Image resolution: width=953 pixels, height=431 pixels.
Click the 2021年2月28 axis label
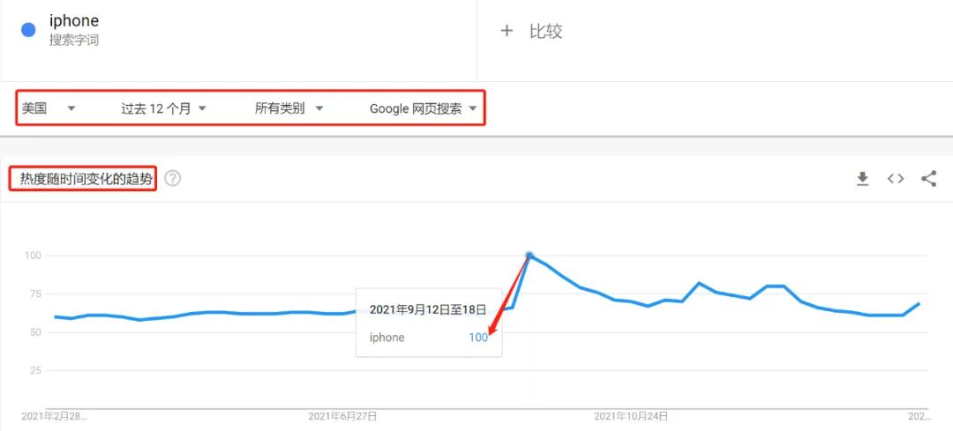54,416
